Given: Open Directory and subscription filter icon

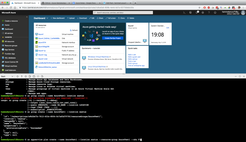Looking at the screenshot, I should (x=190, y=13).
